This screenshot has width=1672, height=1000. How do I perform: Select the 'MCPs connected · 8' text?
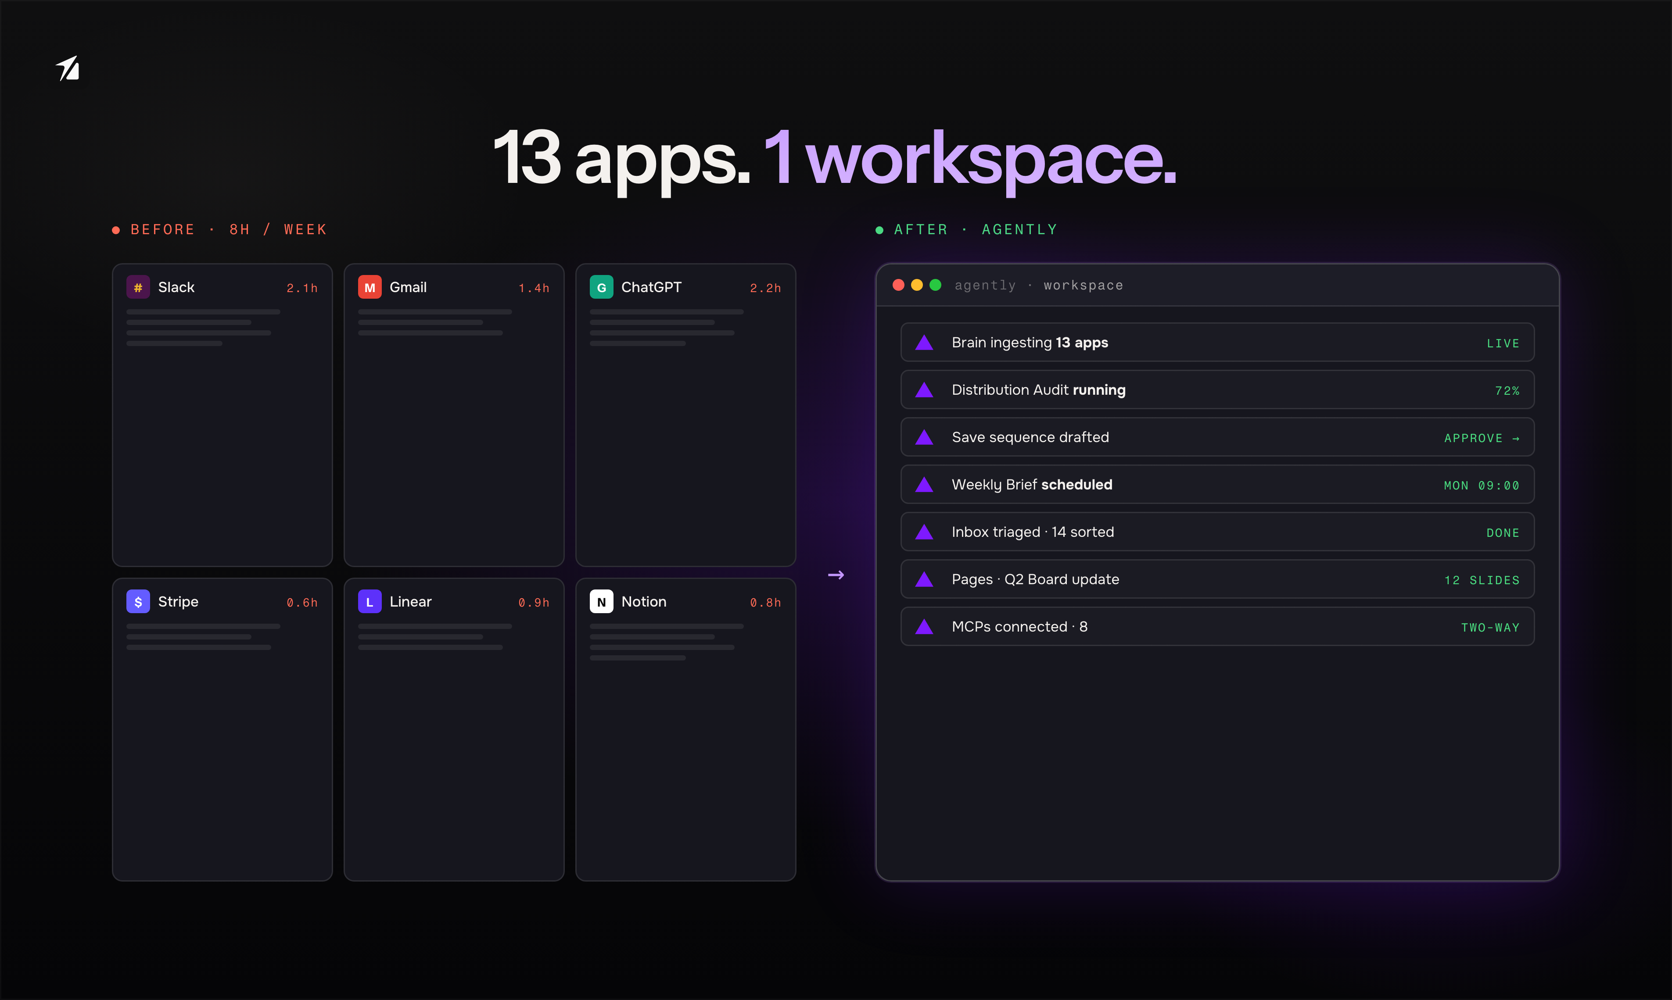1019,627
